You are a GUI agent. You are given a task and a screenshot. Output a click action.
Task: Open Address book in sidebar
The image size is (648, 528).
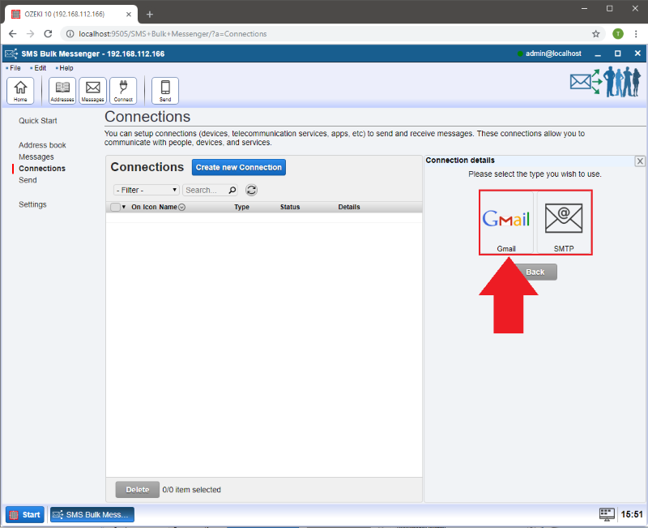tap(42, 145)
